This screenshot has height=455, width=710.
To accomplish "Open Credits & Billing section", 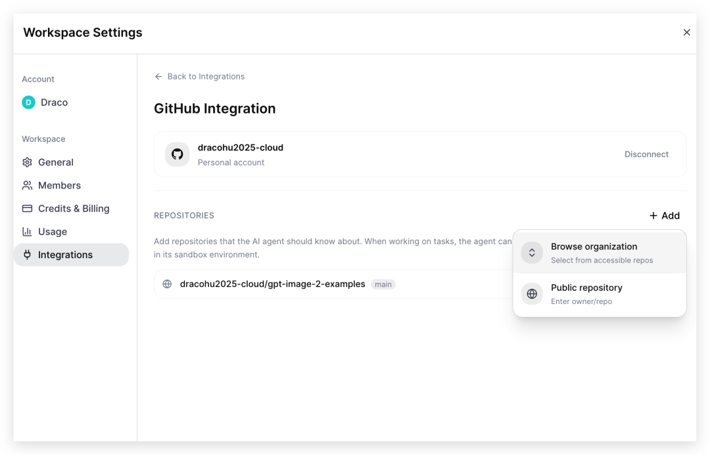I will tap(71, 209).
